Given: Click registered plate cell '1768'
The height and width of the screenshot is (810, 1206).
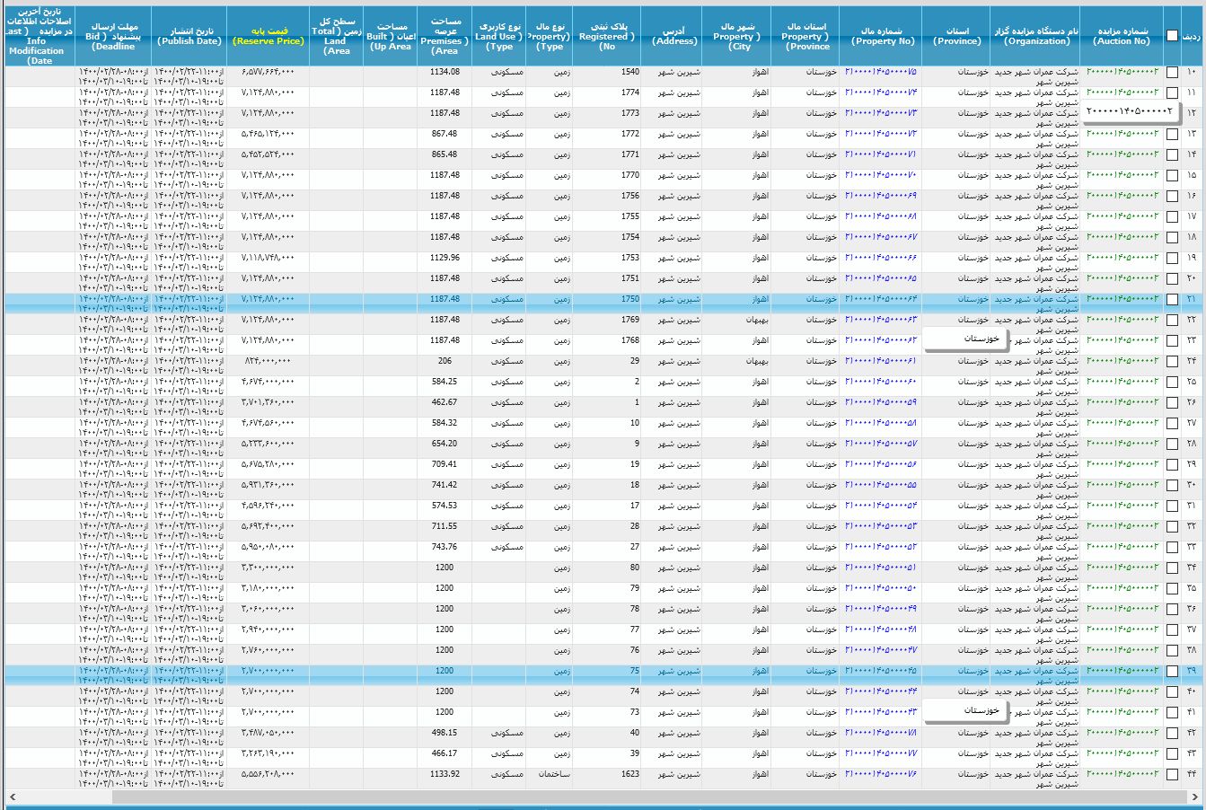Looking at the screenshot, I should pyautogui.click(x=630, y=340).
